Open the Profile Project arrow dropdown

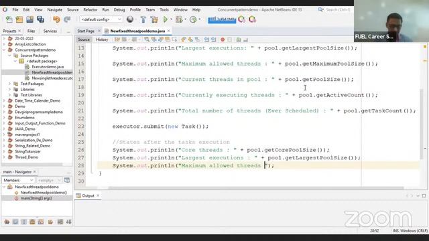click(x=200, y=19)
